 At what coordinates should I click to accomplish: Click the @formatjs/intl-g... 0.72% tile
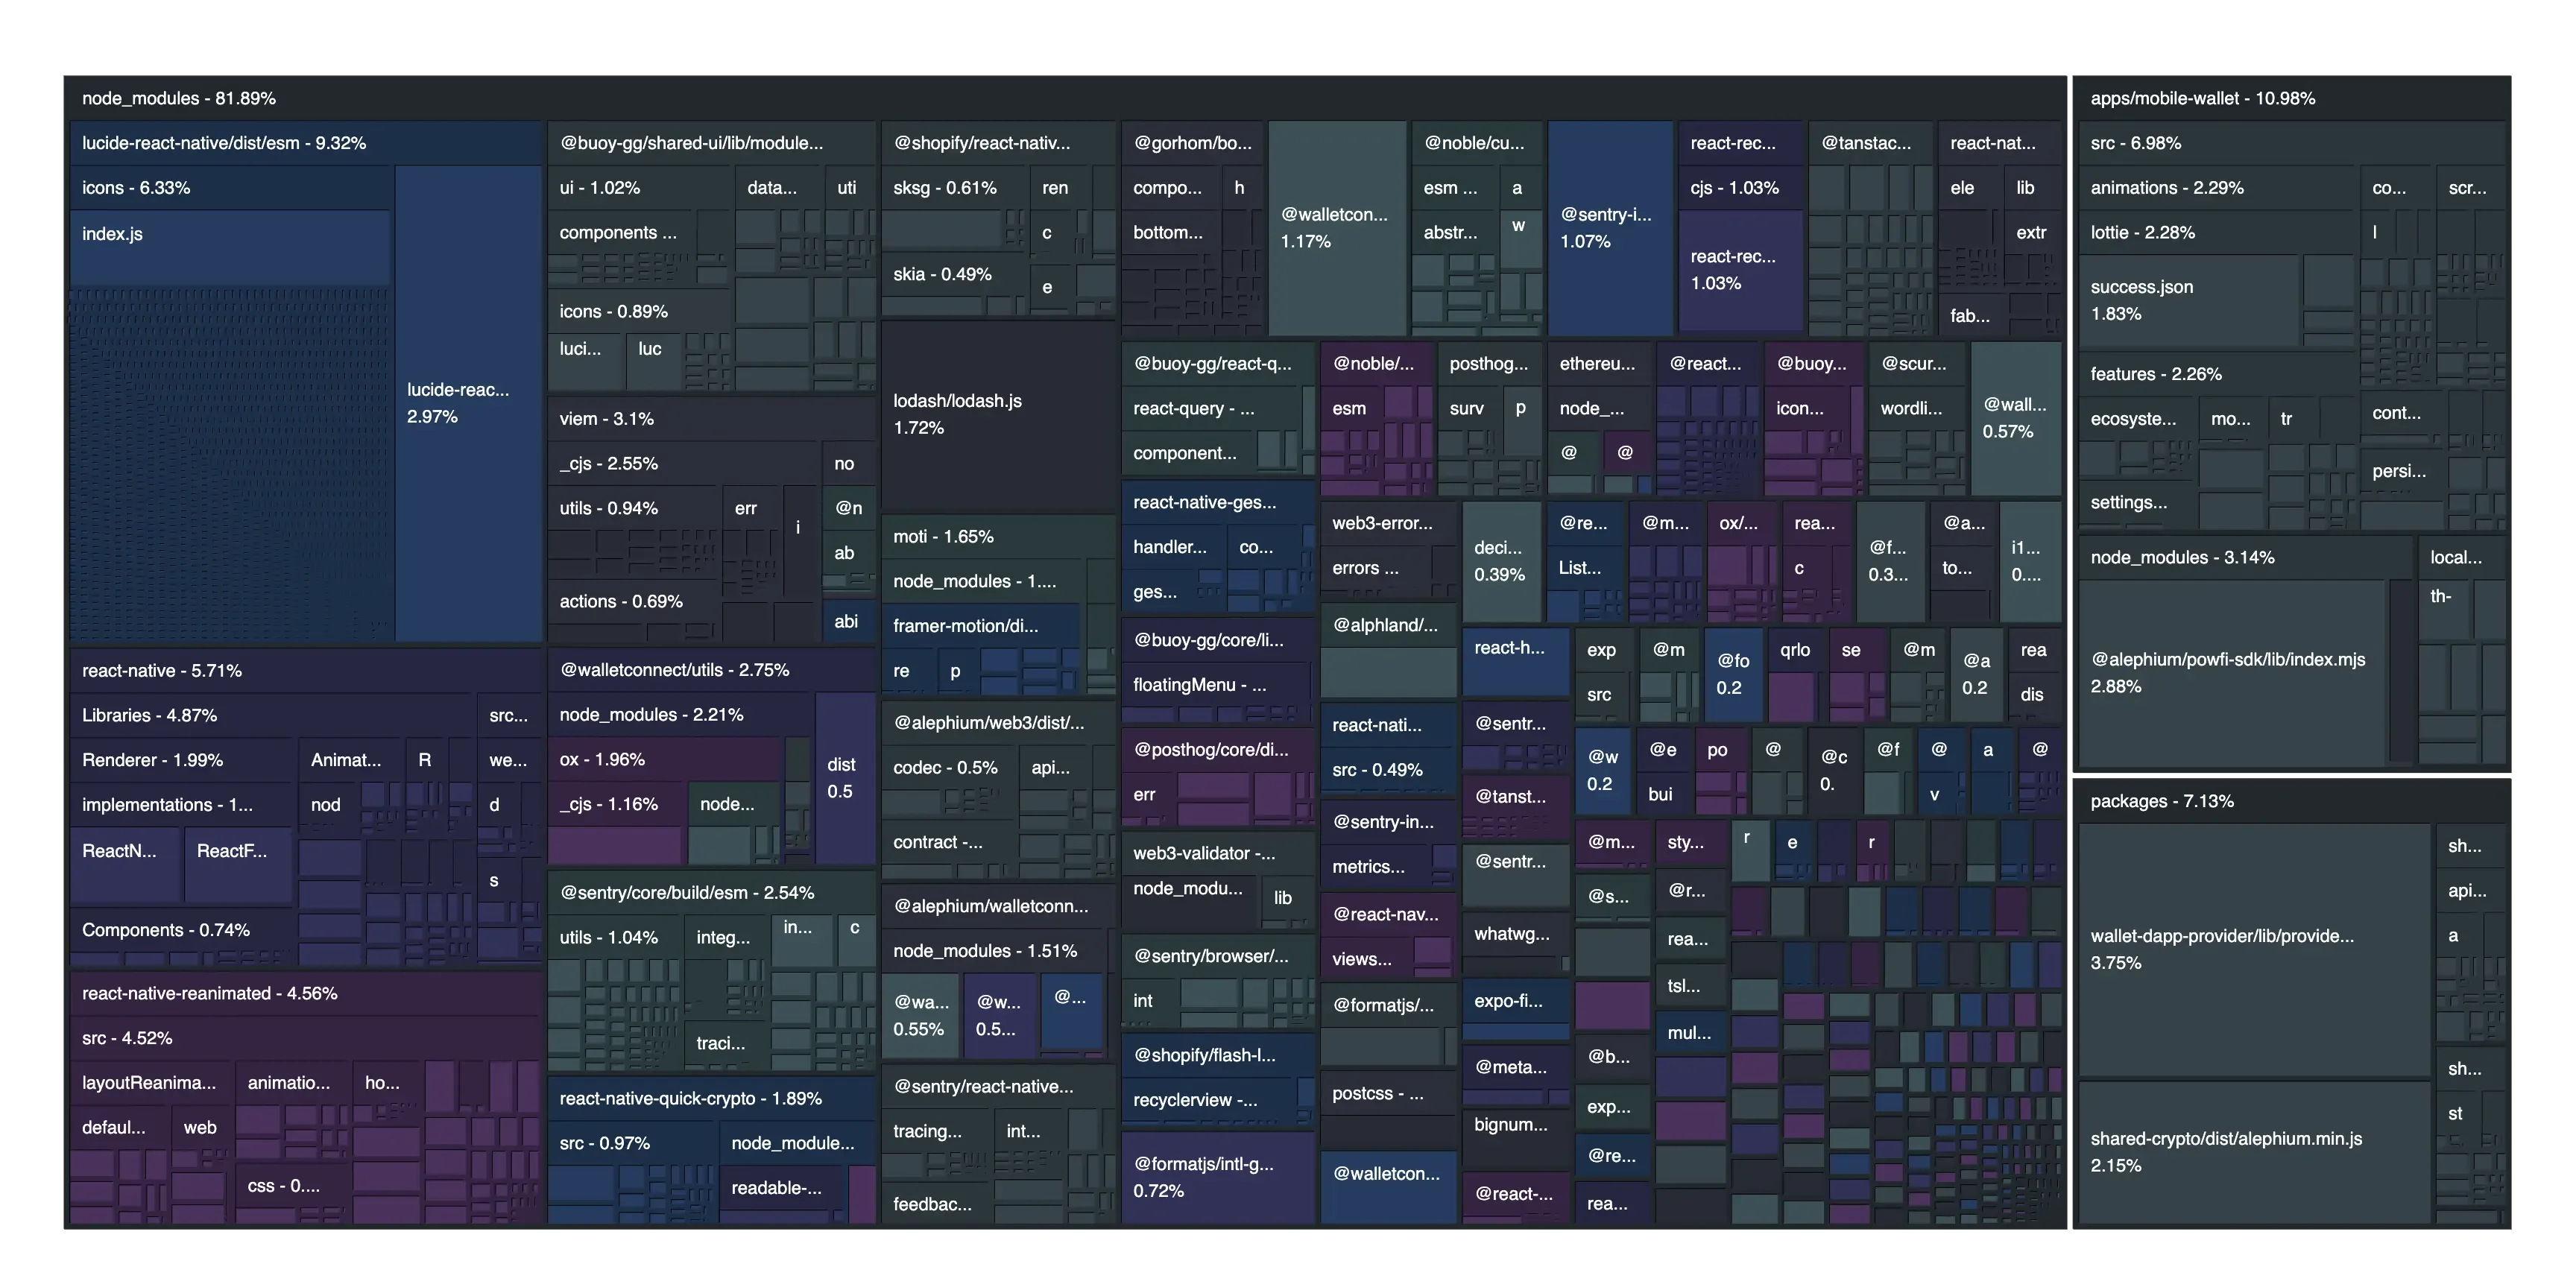coord(1217,1177)
